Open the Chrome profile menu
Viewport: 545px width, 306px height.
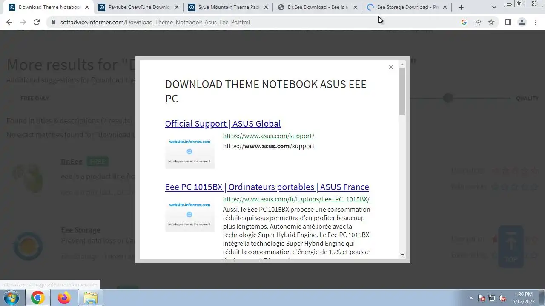(x=522, y=22)
